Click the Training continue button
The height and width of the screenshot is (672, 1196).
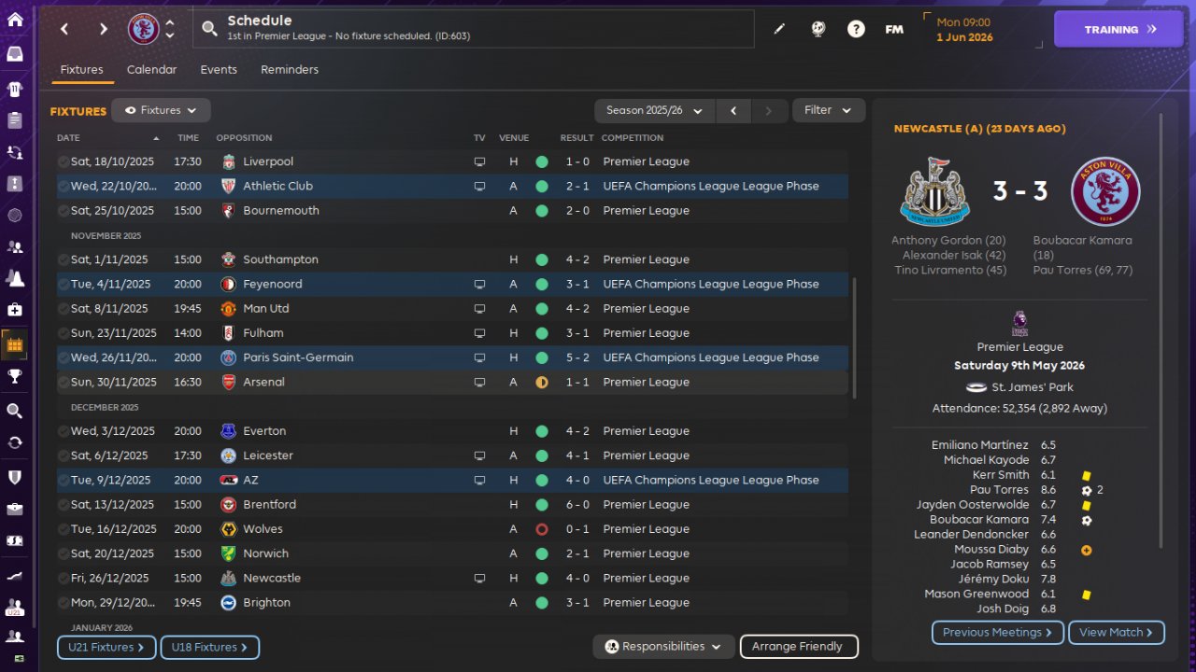pos(1120,29)
